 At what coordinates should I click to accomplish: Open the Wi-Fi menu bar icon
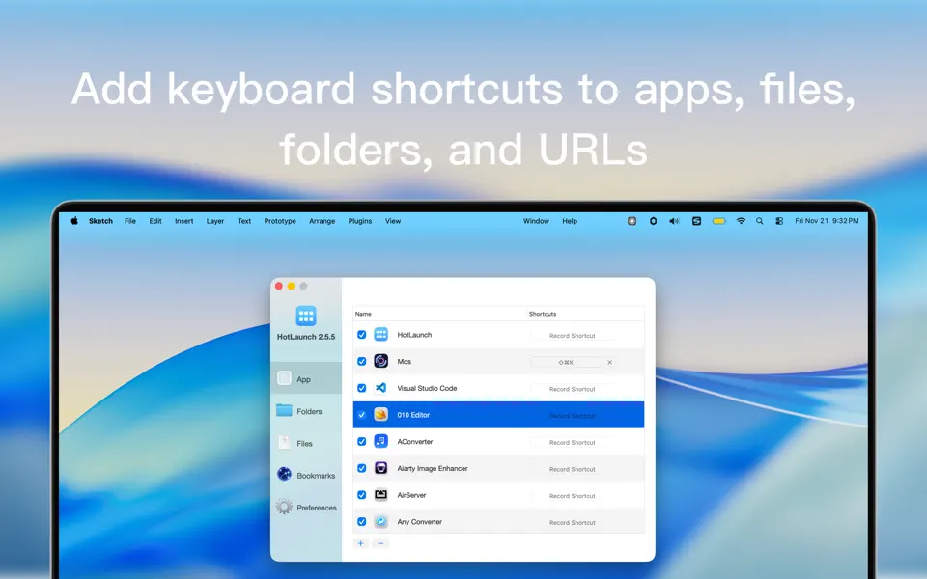pos(741,221)
